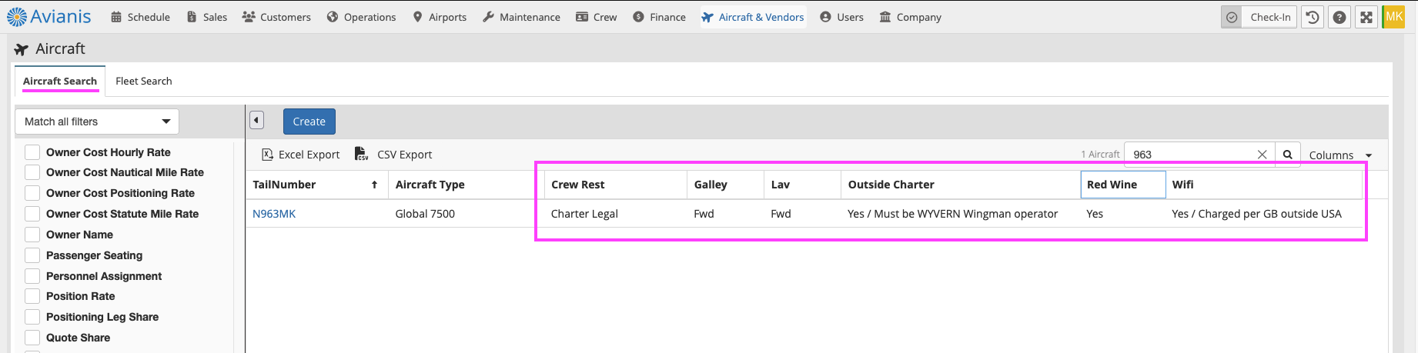Open the Maintenance menu

(x=521, y=17)
